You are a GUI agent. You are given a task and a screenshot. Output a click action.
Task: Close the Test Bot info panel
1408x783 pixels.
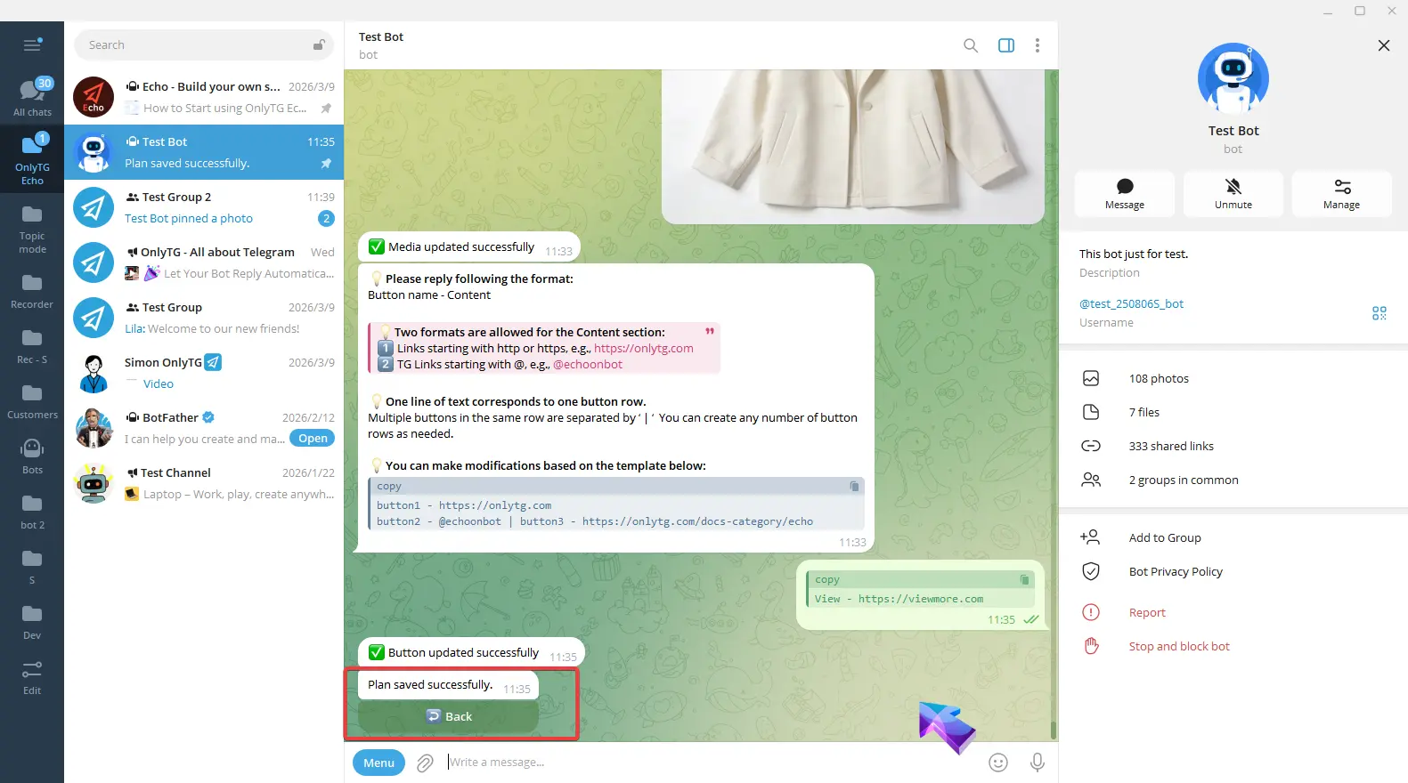click(1383, 45)
